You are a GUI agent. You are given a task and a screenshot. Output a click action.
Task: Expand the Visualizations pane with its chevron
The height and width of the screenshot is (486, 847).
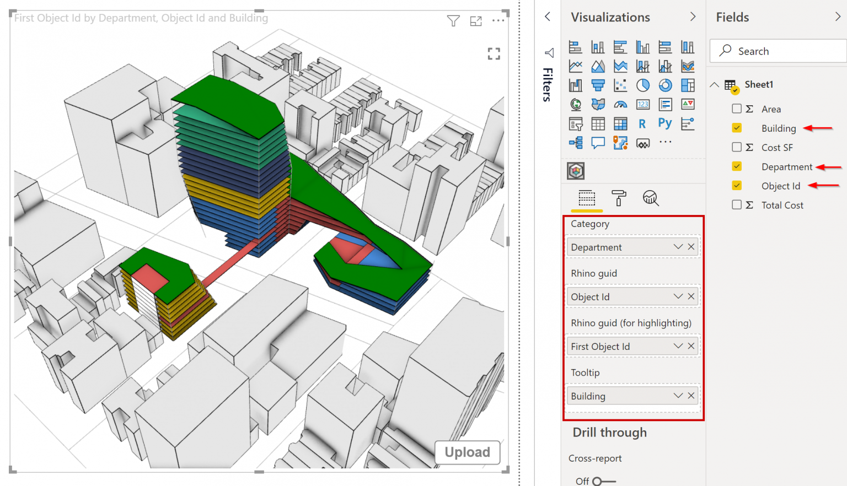[693, 17]
